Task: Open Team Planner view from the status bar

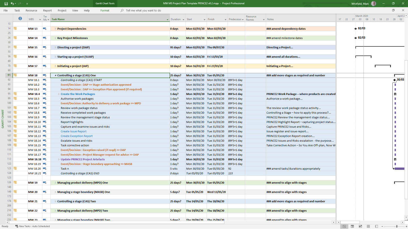Action: coord(360,226)
